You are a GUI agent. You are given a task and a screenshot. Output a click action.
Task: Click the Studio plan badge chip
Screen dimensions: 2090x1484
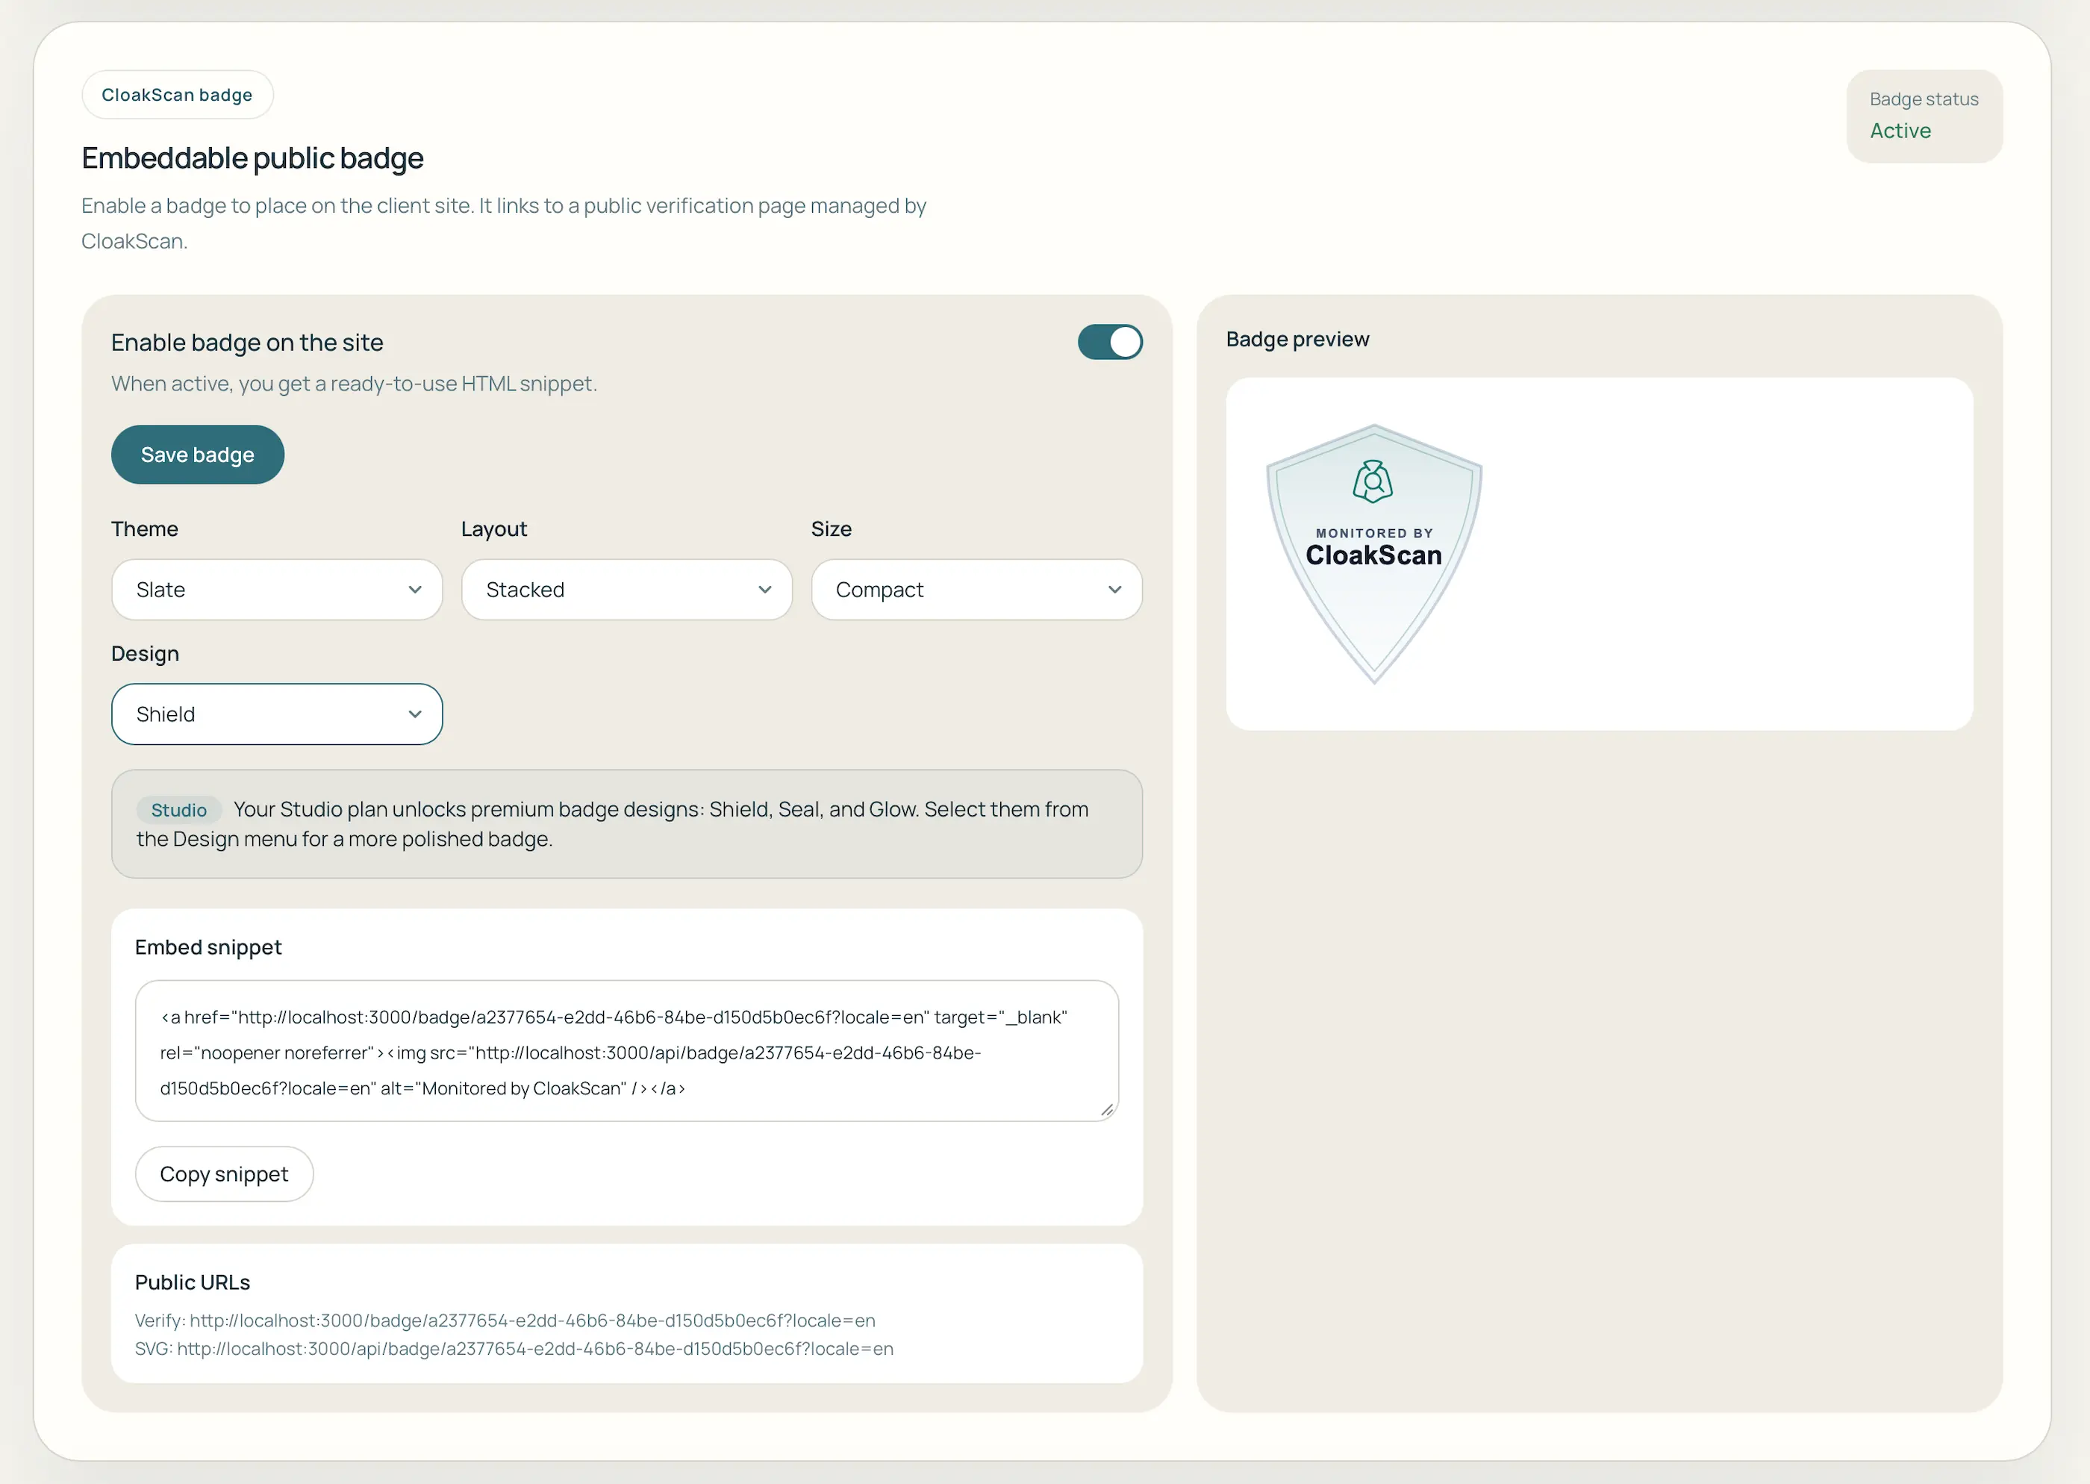coord(179,810)
